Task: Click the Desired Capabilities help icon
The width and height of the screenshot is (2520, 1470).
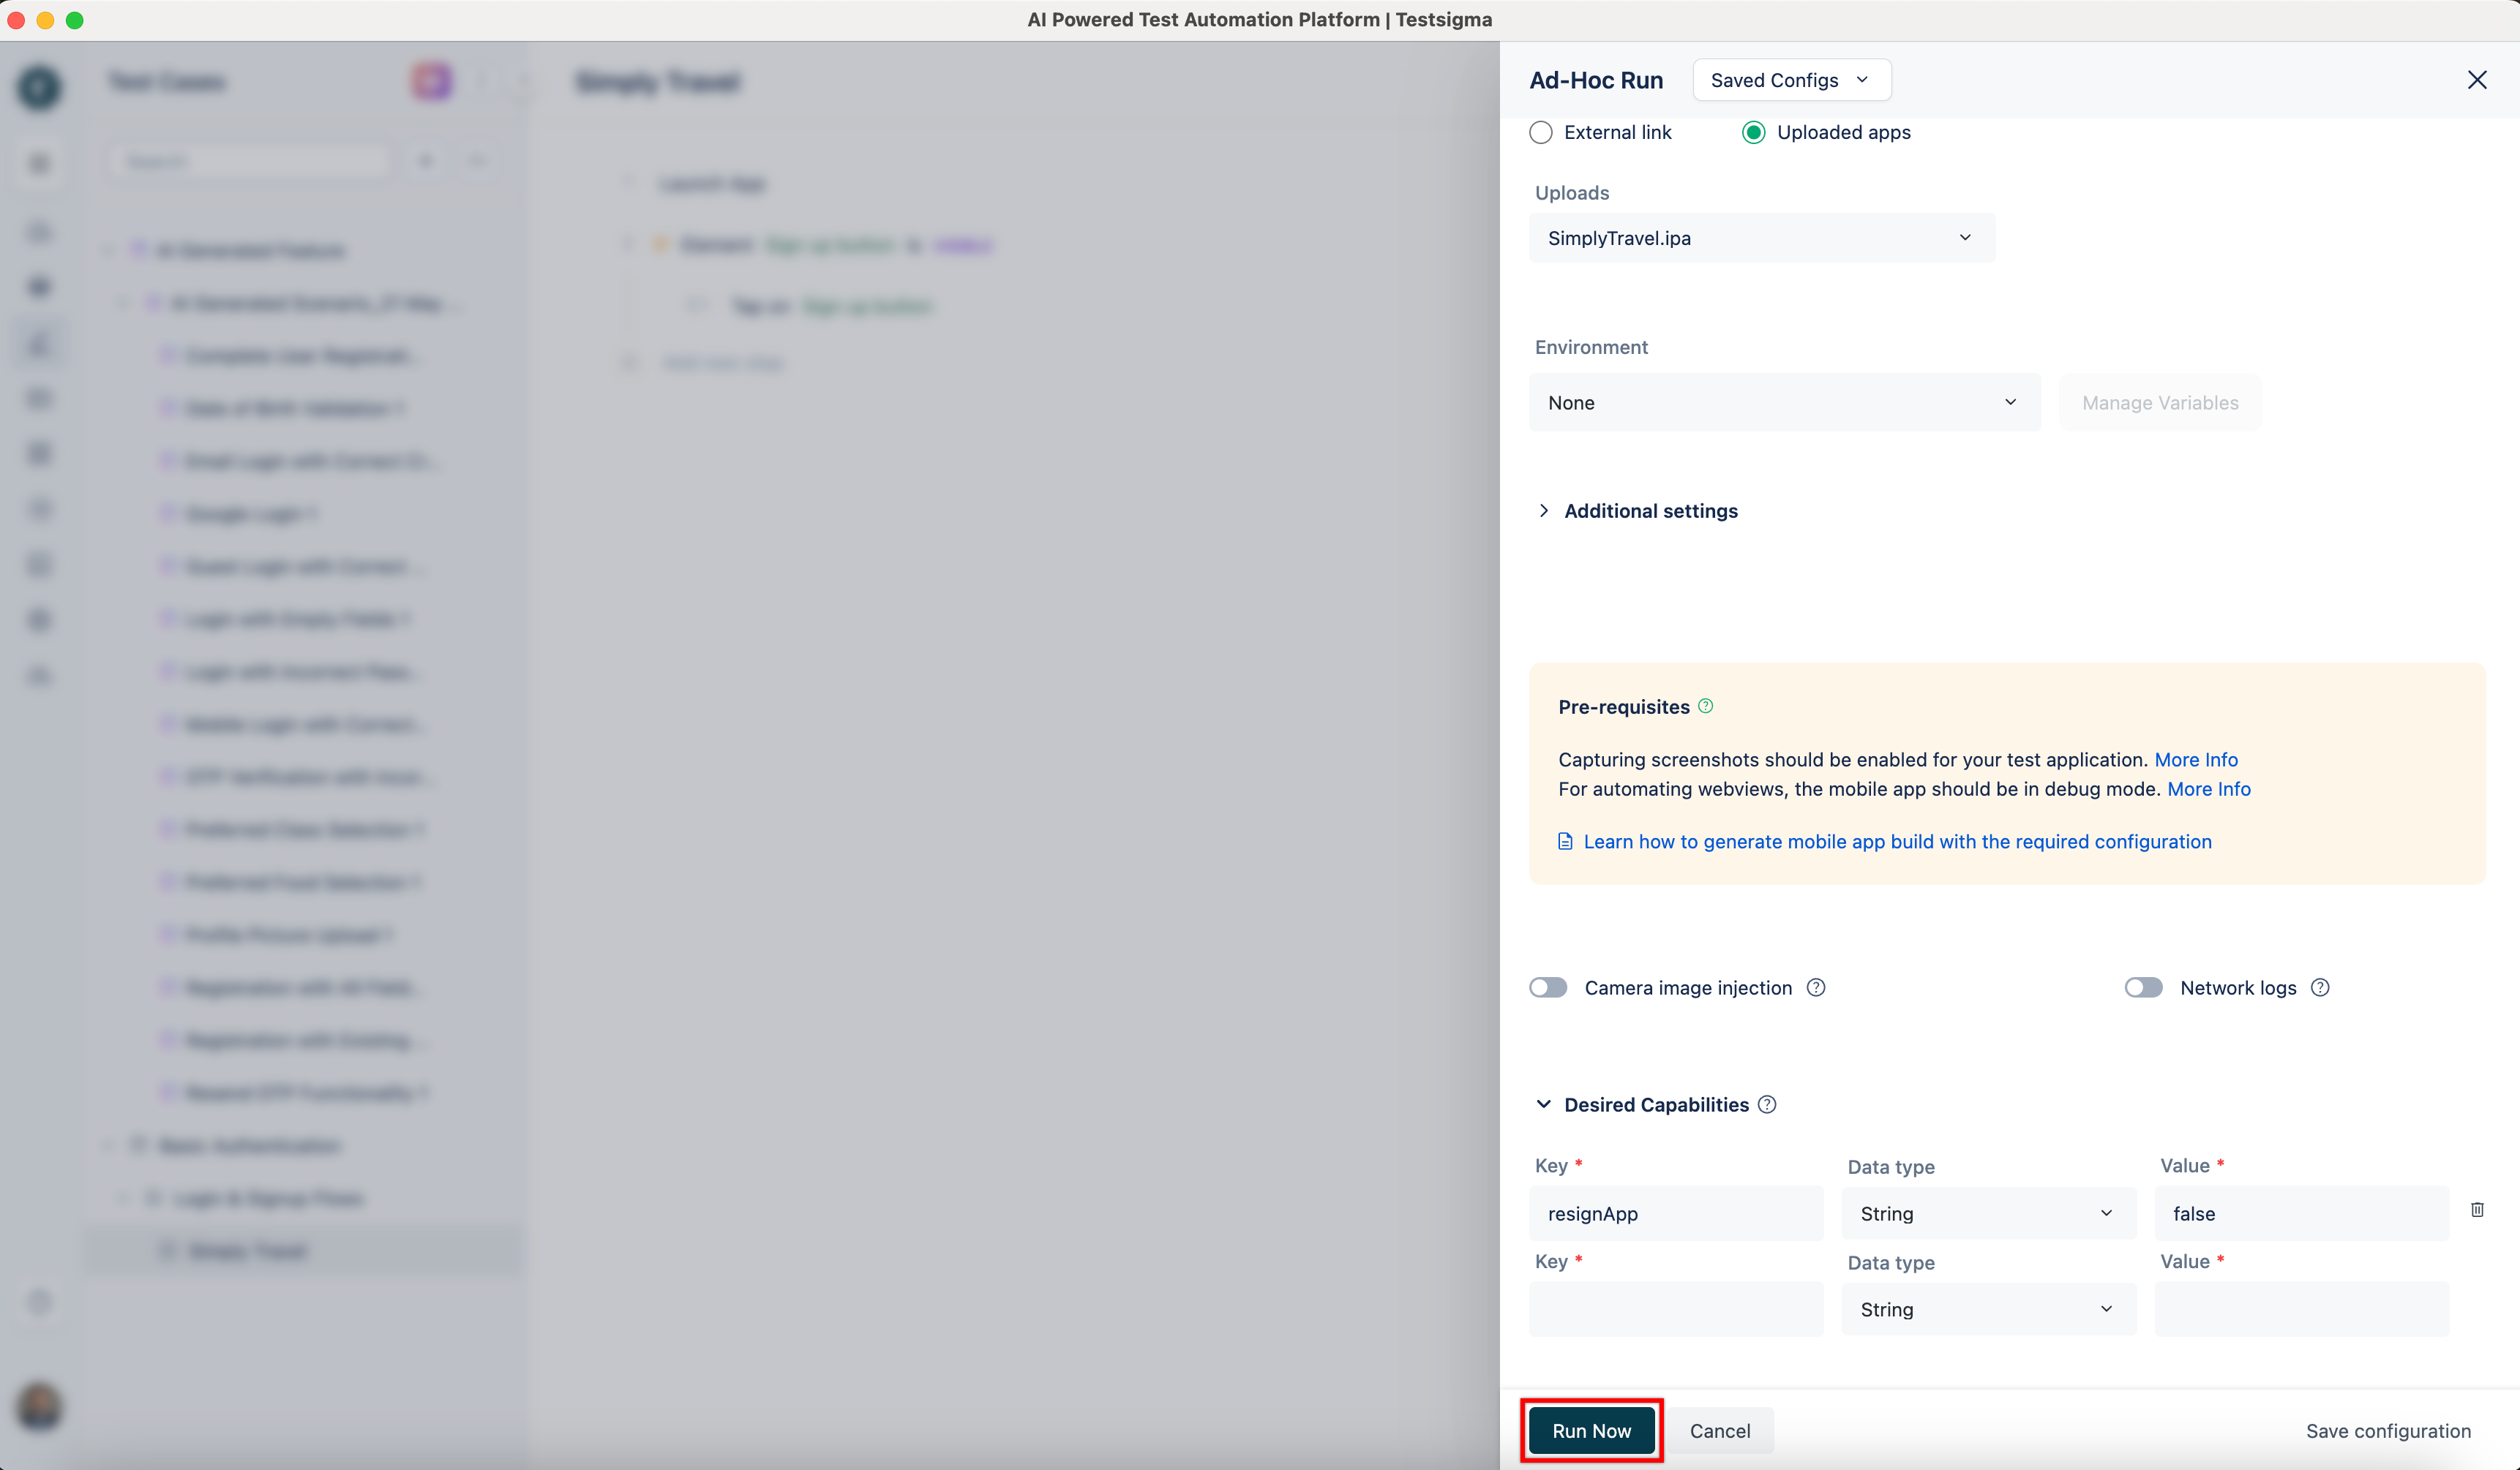Action: [1767, 1104]
